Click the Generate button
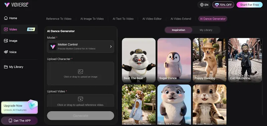 tap(80, 116)
